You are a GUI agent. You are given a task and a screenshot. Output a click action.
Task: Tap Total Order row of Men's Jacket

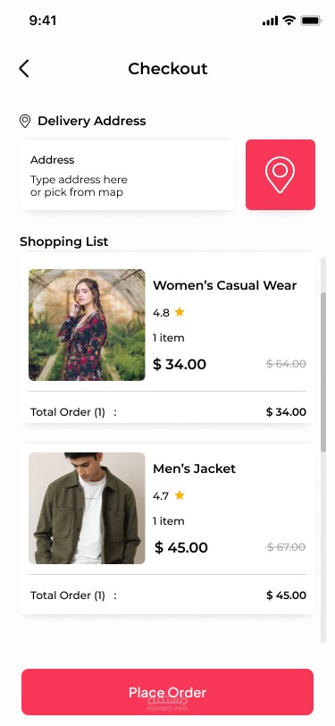[168, 595]
